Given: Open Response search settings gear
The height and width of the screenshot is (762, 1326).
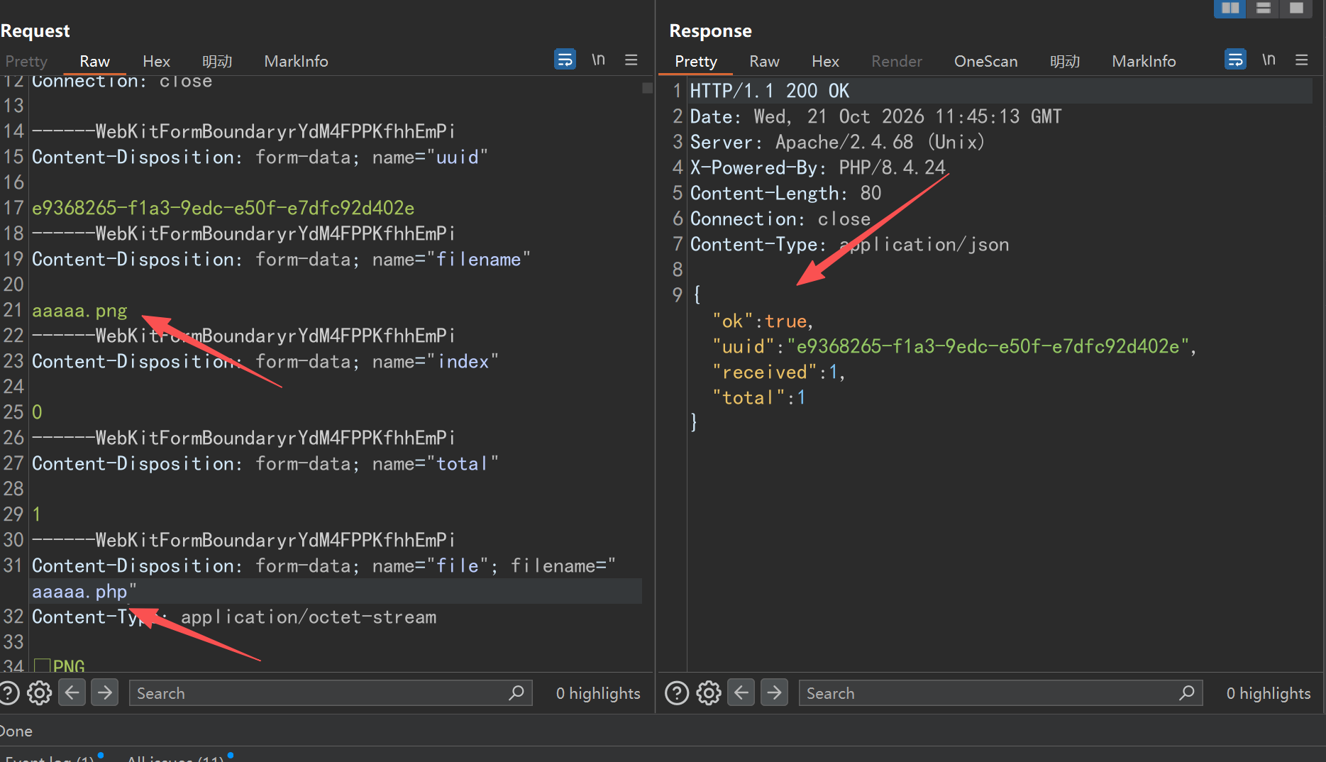Looking at the screenshot, I should coord(709,692).
